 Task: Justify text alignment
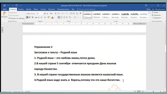pos(67,17)
